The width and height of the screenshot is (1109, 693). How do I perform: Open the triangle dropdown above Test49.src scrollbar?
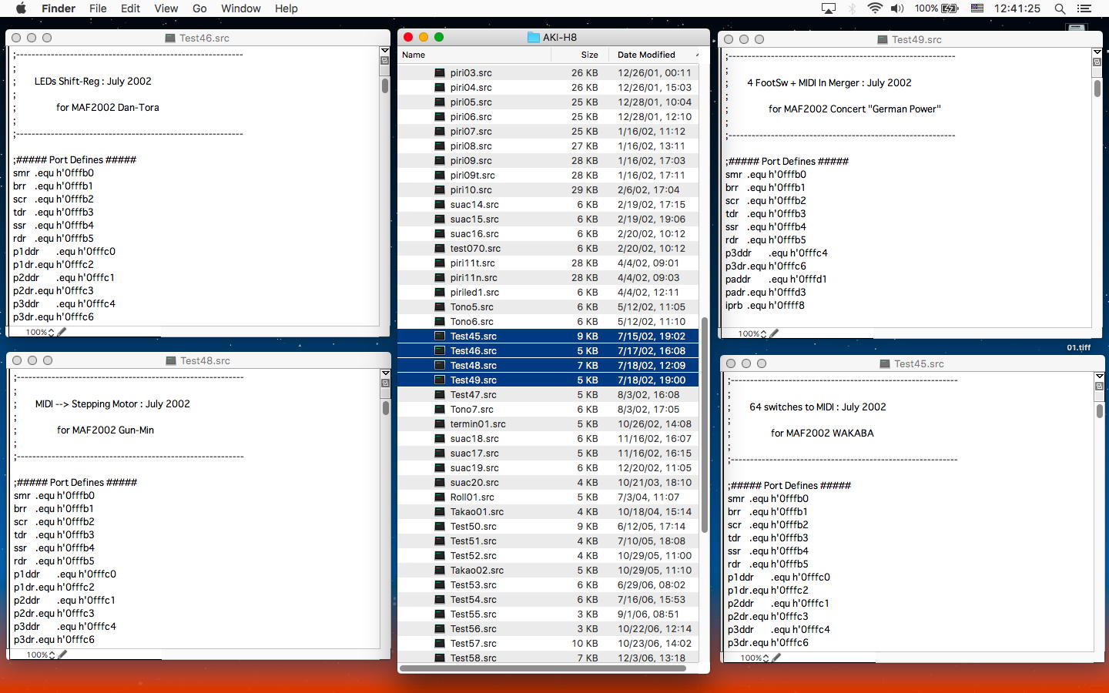pos(1097,52)
